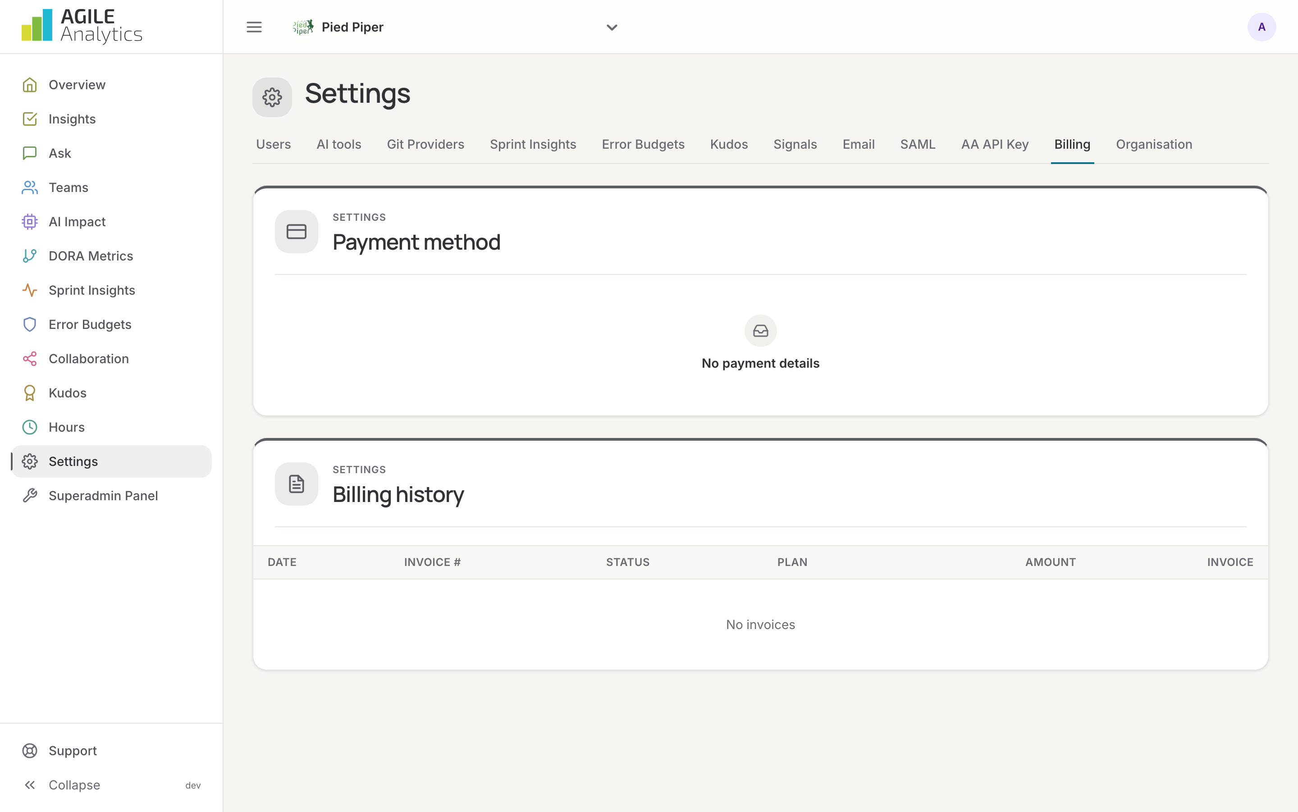Click the Billing history heading
The image size is (1298, 812).
coord(398,495)
